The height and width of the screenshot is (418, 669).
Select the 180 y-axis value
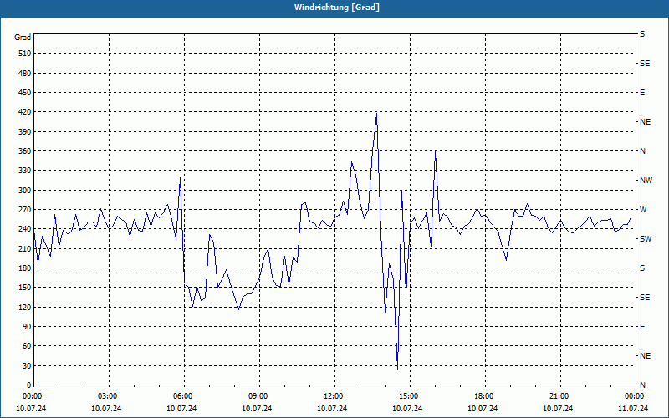25,268
